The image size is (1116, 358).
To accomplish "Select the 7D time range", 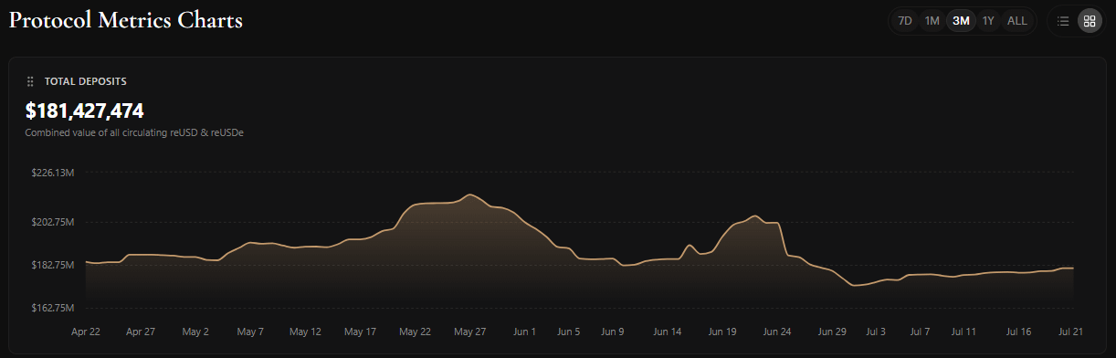I will click(905, 20).
